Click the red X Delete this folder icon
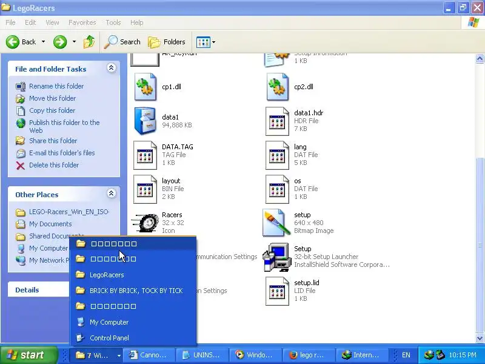The height and width of the screenshot is (364, 485). tap(21, 166)
